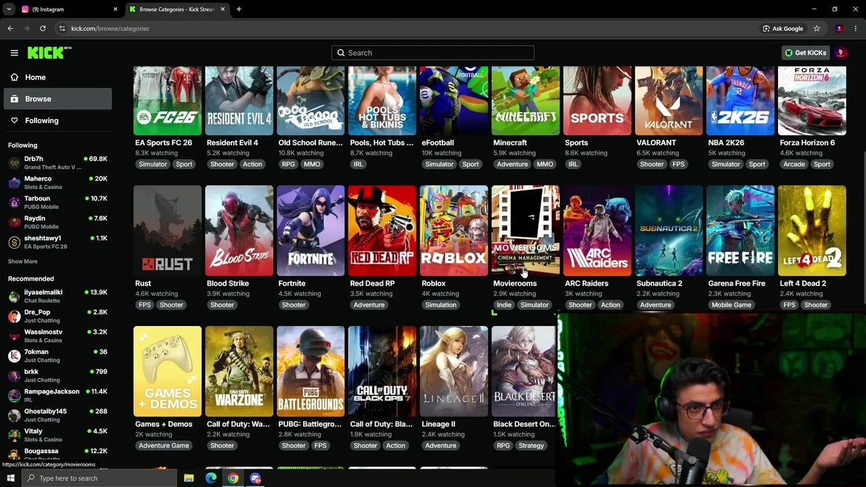Open the hamburger sidebar menu
866x487 pixels.
(14, 53)
